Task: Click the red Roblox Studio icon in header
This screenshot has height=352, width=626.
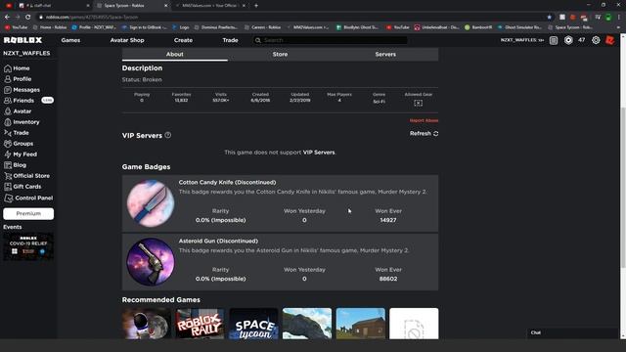Action: (x=610, y=40)
